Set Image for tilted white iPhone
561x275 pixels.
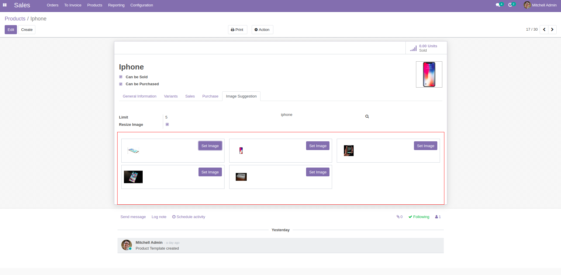(210, 146)
